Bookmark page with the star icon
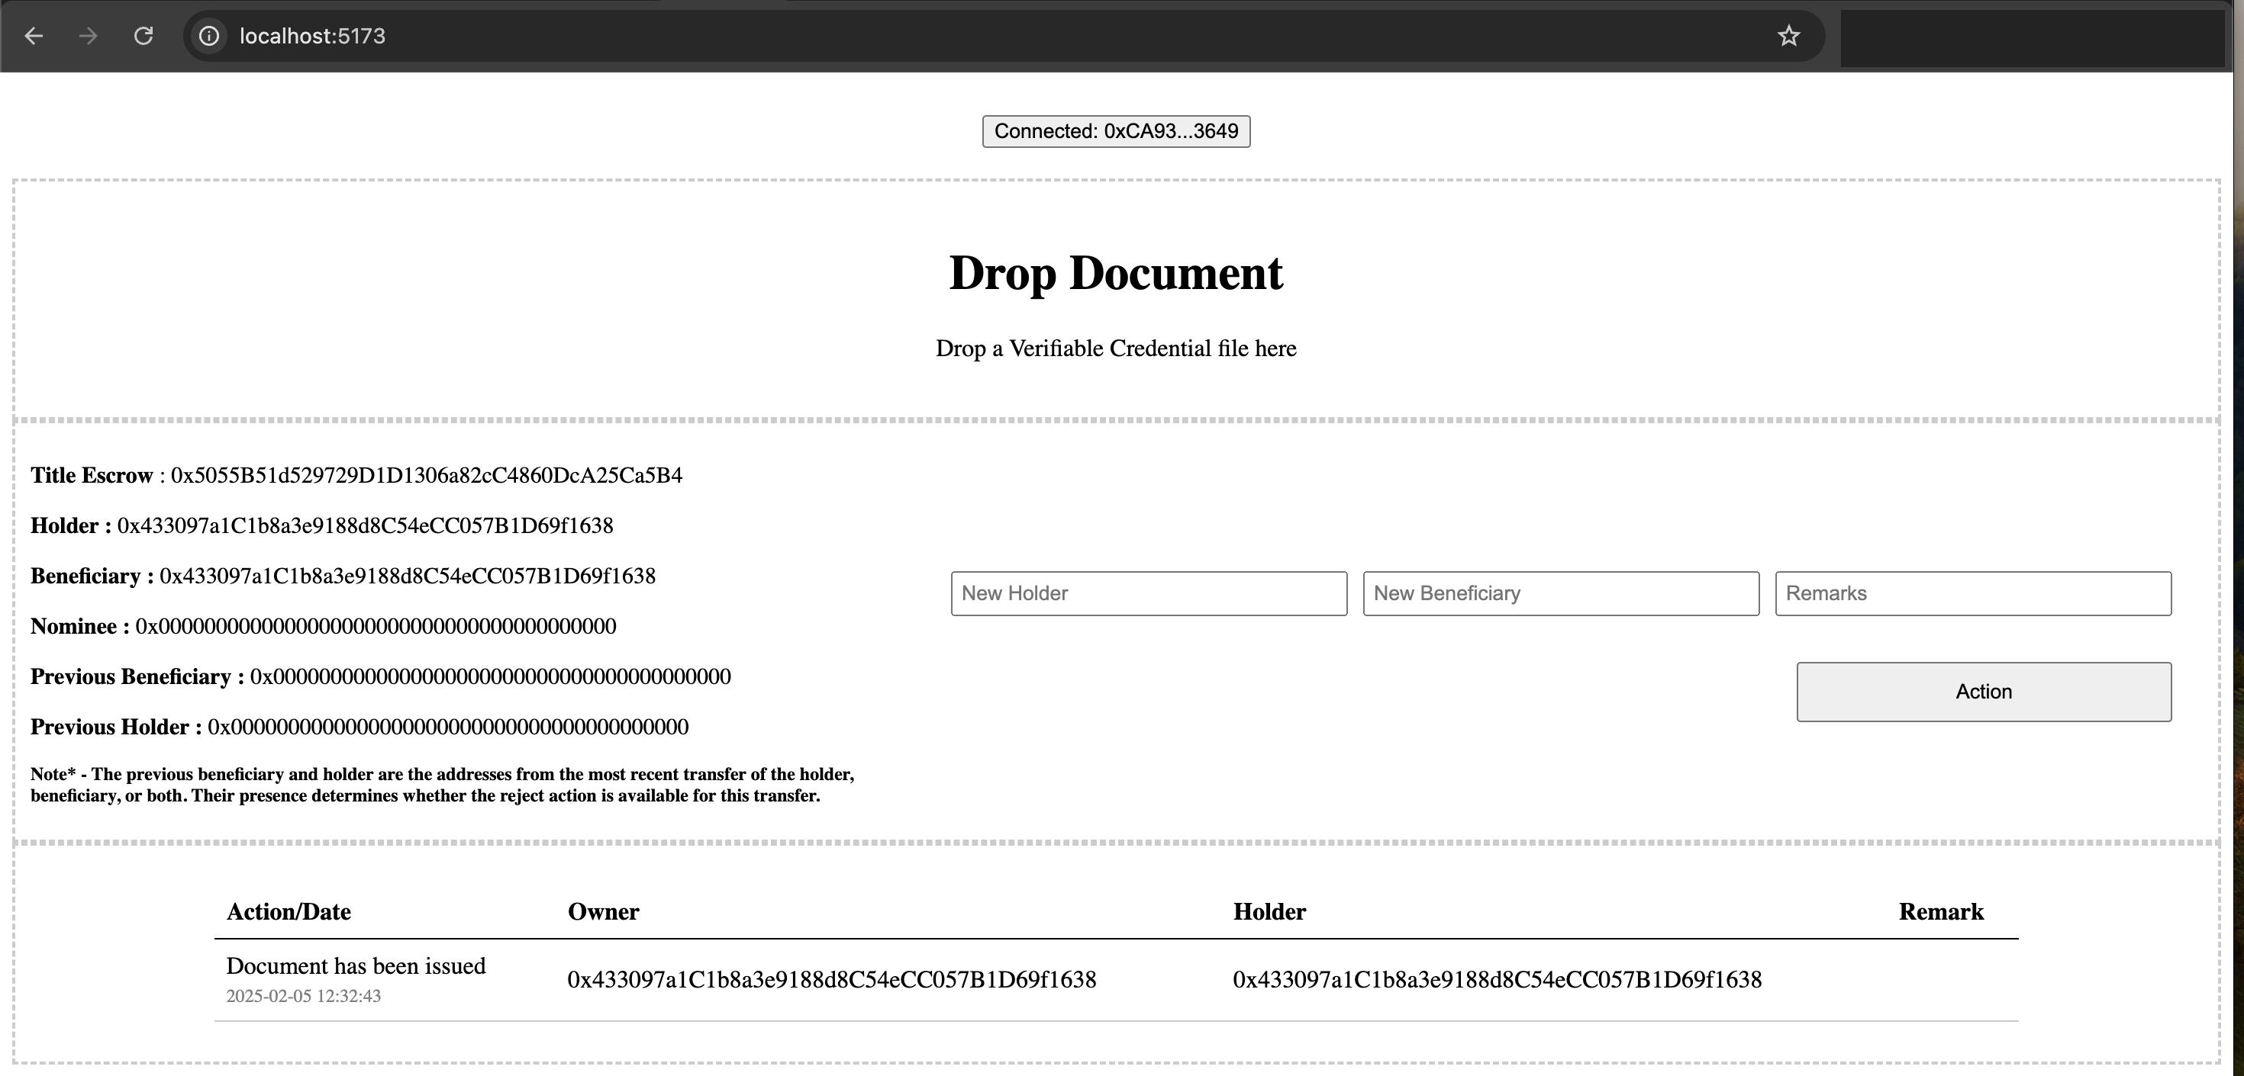The image size is (2244, 1076). coord(1788,36)
